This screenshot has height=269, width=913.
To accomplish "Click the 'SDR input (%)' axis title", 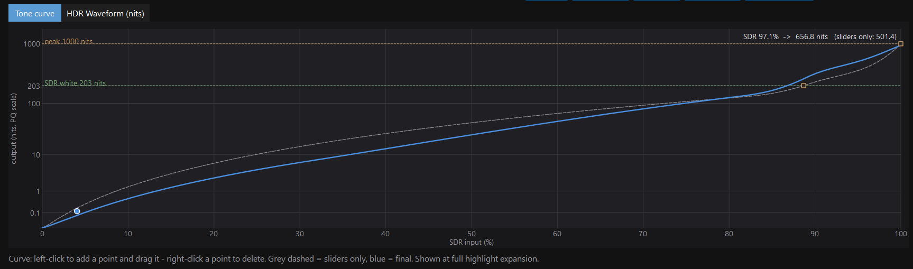I will coord(472,242).
